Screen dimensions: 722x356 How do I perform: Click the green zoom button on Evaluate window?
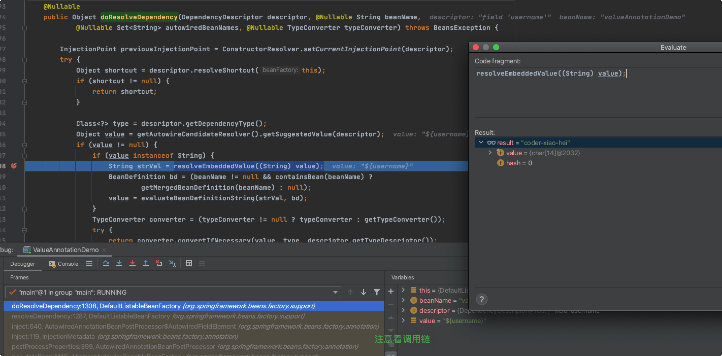[x=496, y=47]
